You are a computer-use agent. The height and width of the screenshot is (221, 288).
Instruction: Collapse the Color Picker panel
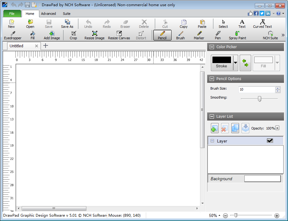pos(212,47)
